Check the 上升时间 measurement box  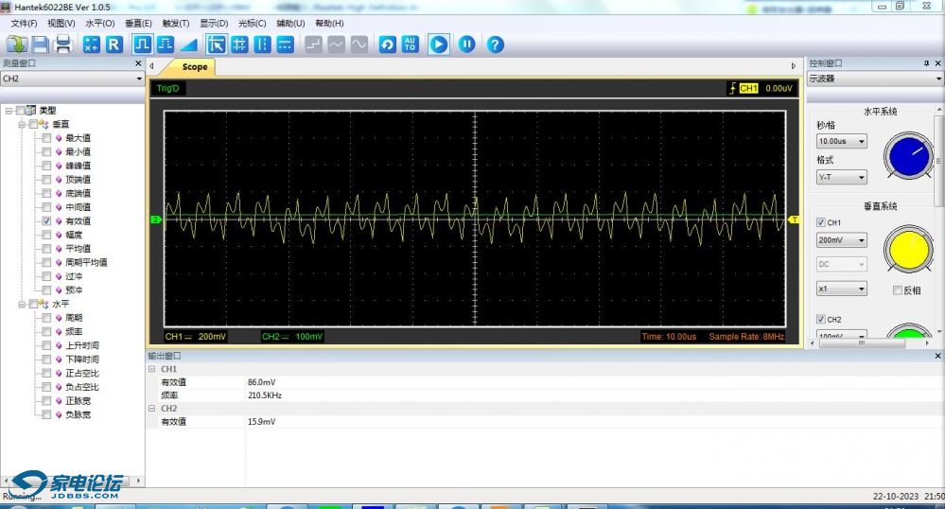click(x=46, y=345)
